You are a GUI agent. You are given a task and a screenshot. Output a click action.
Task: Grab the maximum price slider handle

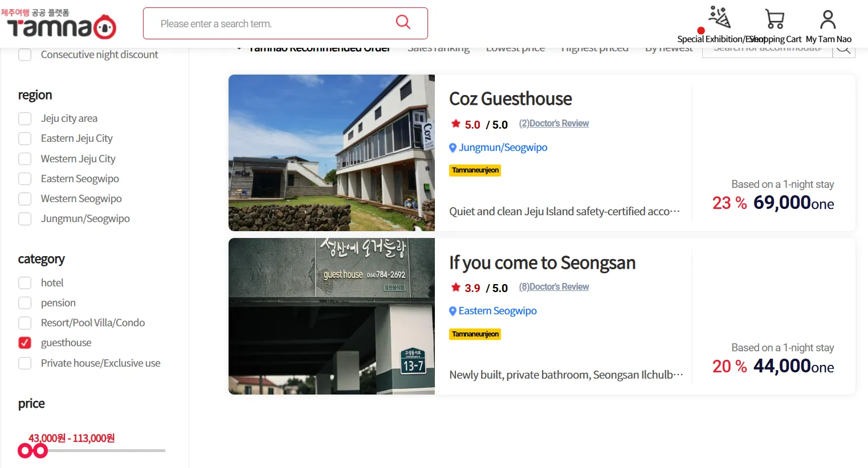[x=40, y=451]
